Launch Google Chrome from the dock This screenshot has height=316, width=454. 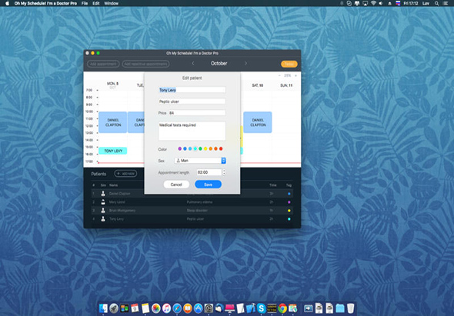click(282, 308)
